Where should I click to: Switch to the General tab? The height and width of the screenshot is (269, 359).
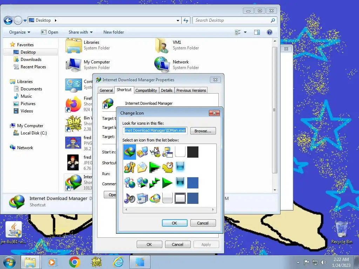point(106,90)
